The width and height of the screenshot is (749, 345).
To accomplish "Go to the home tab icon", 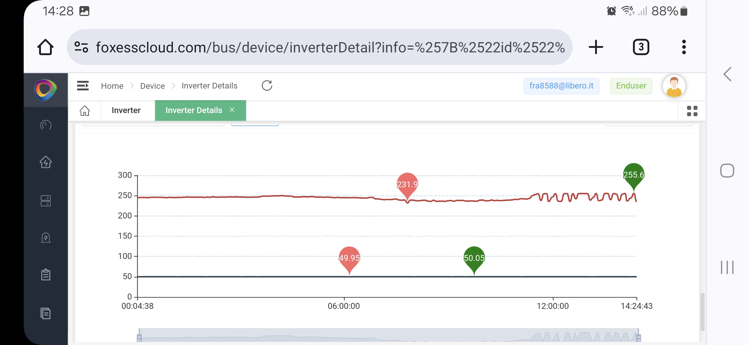I will tap(85, 111).
